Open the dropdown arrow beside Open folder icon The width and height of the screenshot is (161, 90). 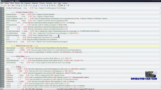pos(7,5)
